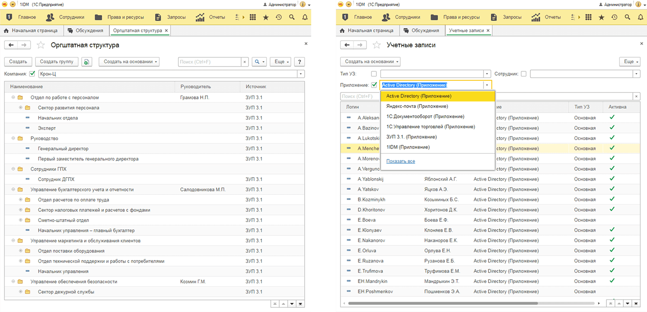
Task: Clear the Оргштатная структура search field
Action: 245,62
